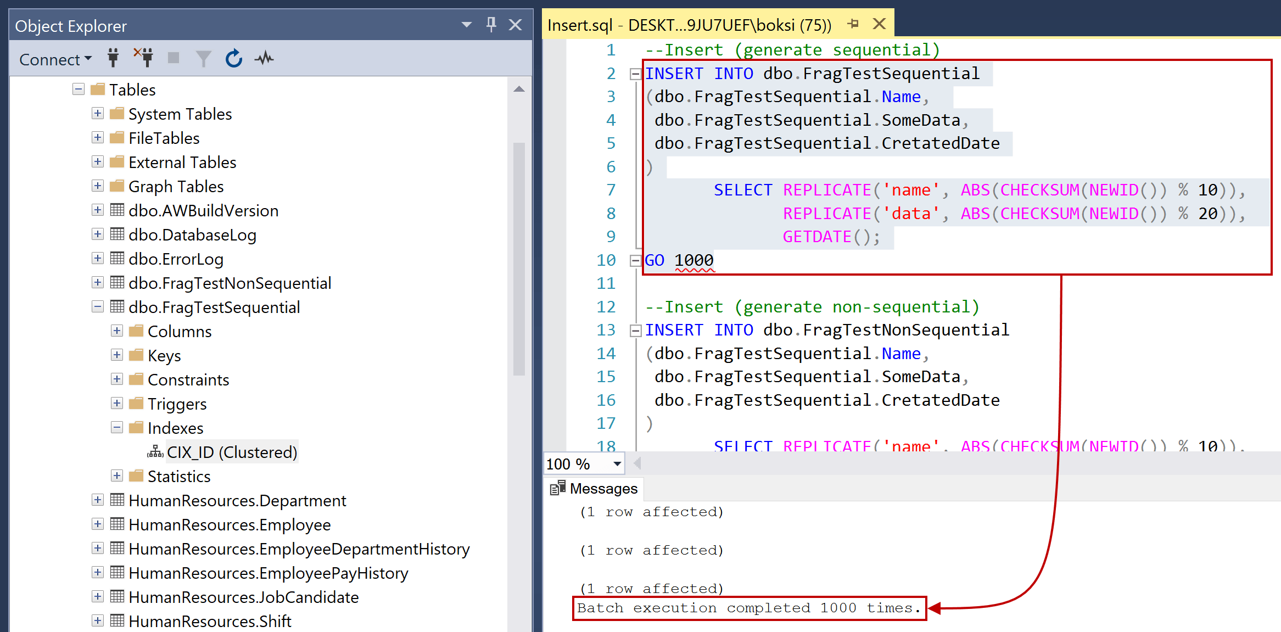Collapse the dbo.FragTestSequential node
The width and height of the screenshot is (1281, 632).
[97, 306]
